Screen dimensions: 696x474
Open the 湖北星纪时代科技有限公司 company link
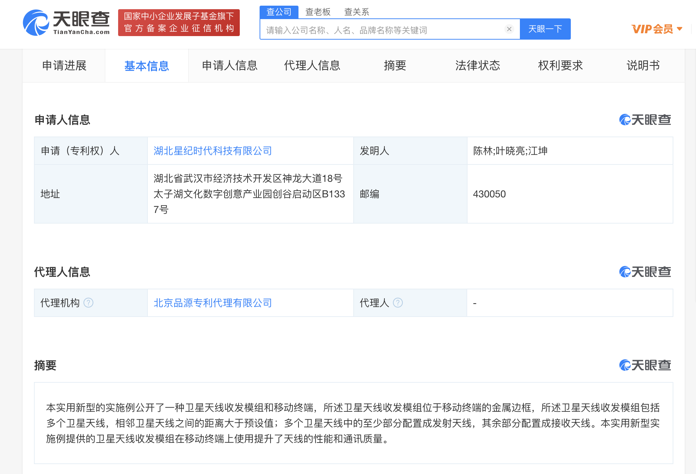click(x=213, y=151)
